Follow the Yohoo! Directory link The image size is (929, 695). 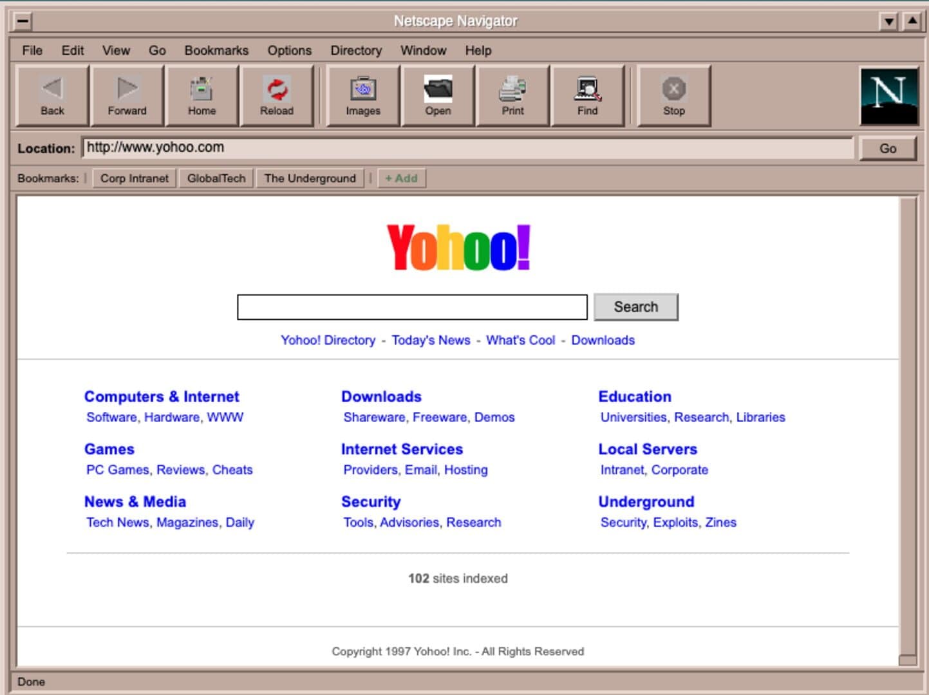tap(328, 340)
